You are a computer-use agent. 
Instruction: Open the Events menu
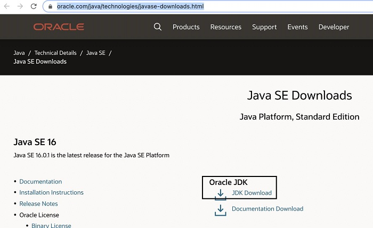click(x=297, y=27)
